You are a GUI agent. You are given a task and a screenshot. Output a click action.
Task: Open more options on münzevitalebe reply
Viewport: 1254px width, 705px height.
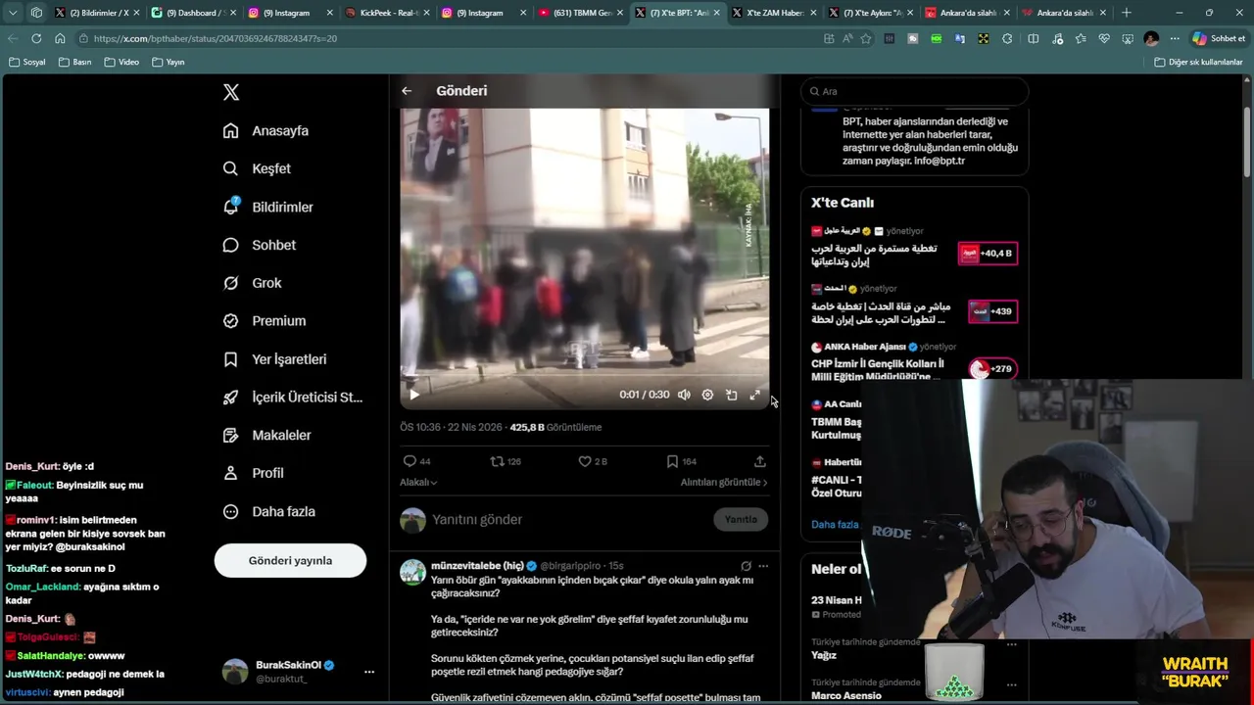tap(763, 566)
